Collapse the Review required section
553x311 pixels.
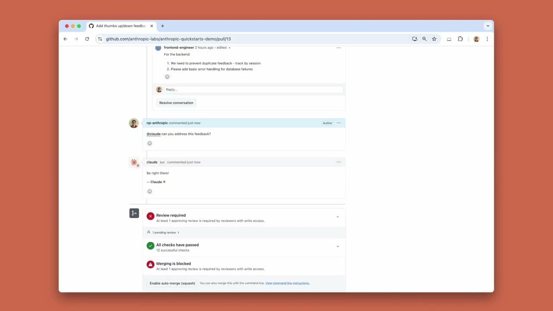(338, 217)
